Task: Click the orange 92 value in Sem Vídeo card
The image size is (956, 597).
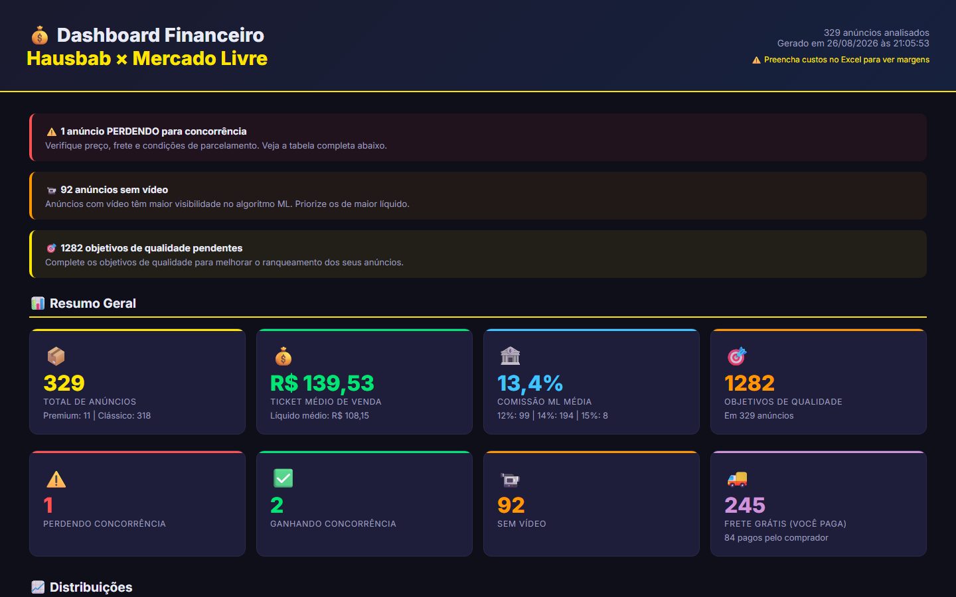Action: [511, 505]
